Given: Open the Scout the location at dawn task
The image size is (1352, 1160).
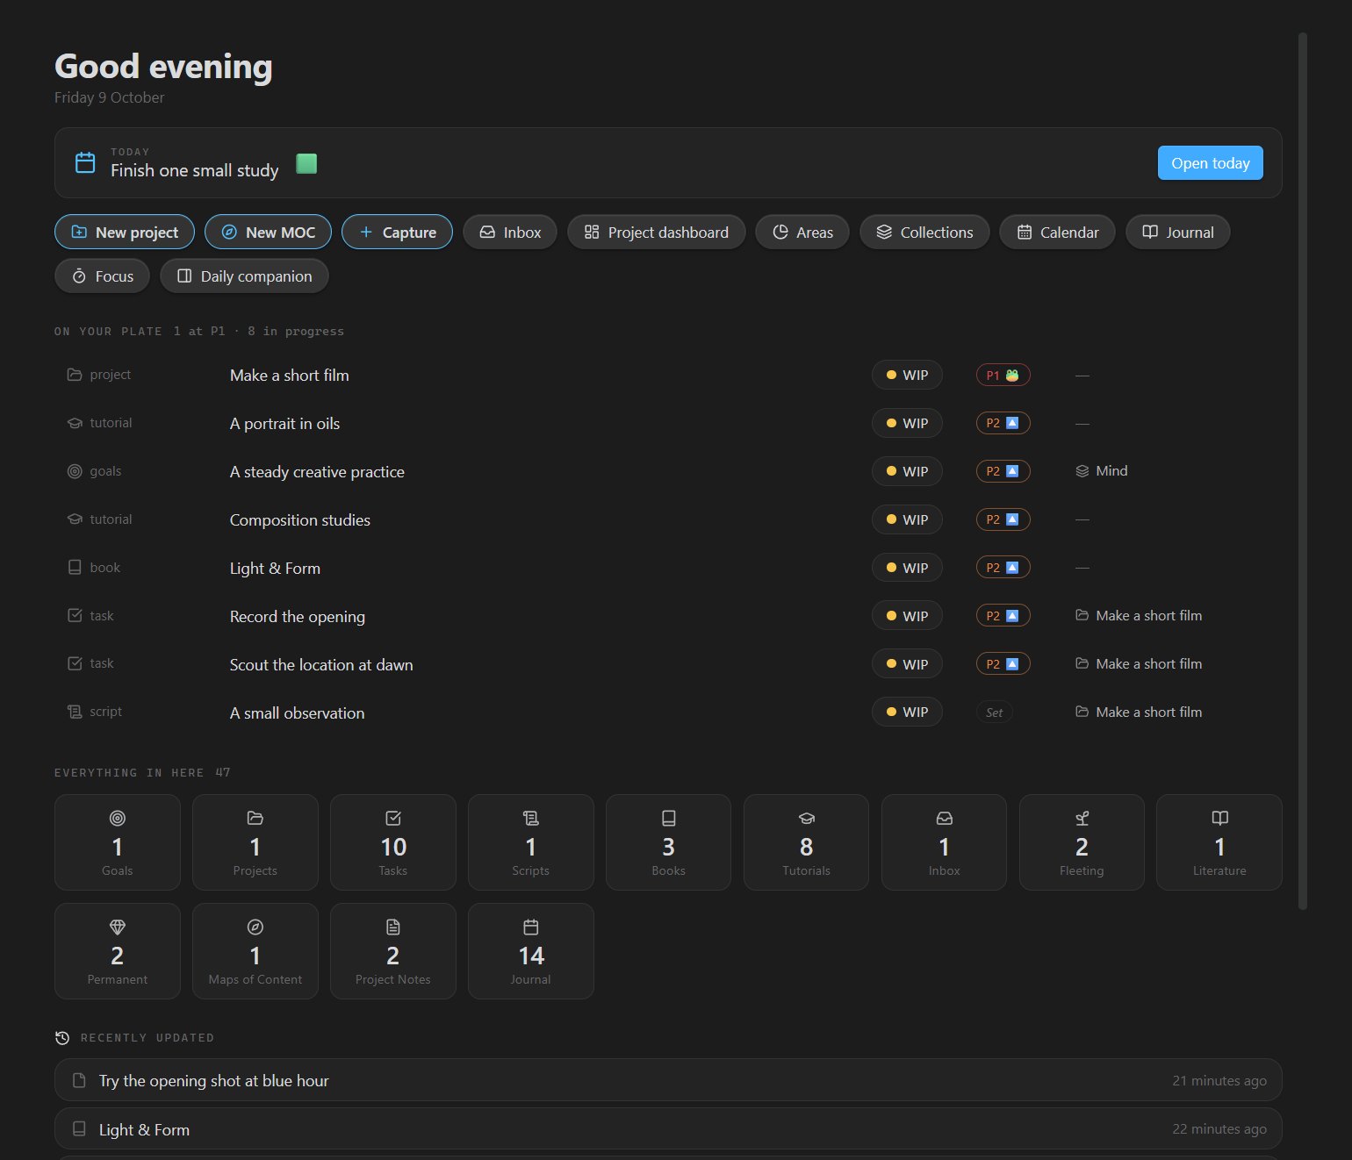Looking at the screenshot, I should [321, 665].
